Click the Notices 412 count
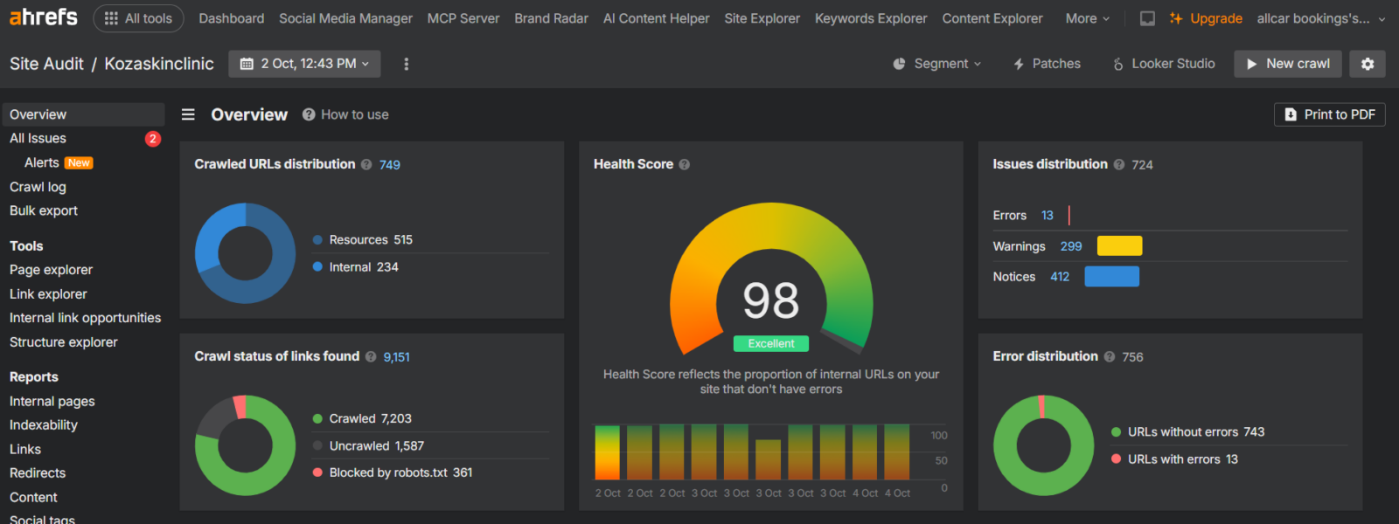Viewport: 1399px width, 524px height. click(1060, 277)
